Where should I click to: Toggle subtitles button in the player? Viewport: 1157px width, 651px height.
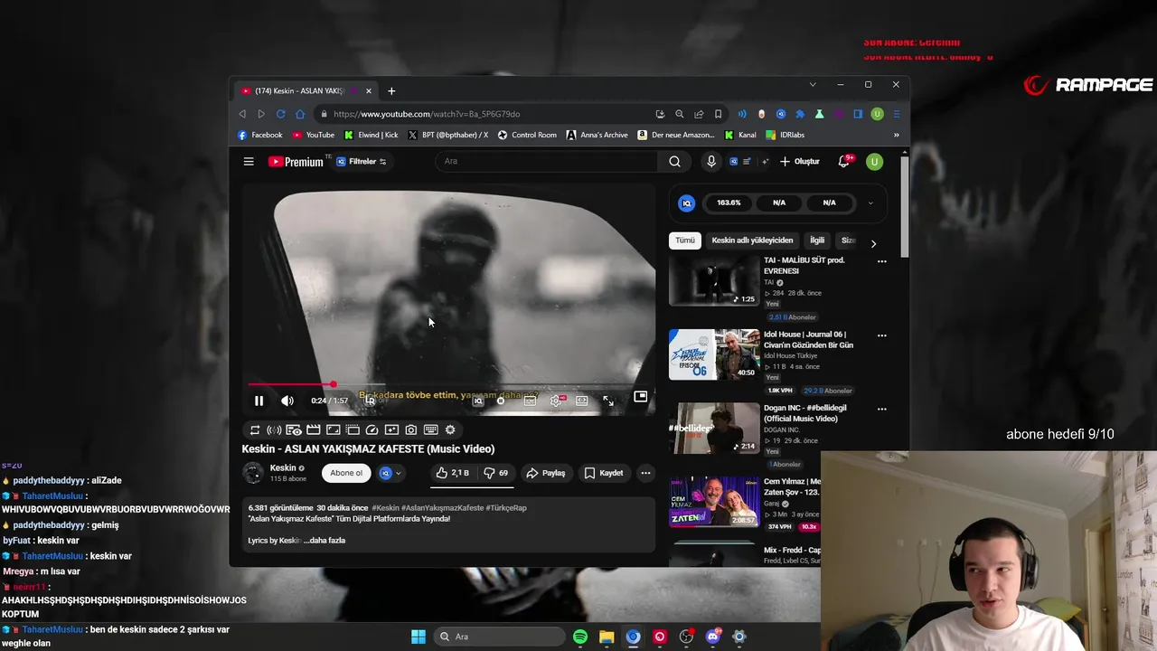point(531,401)
